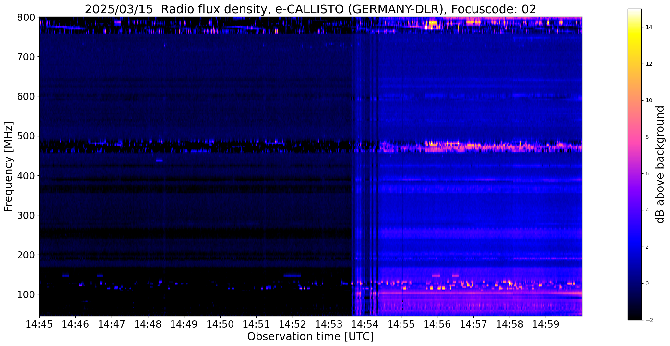This screenshot has height=346, width=670.
Task: Click the 400 frequency tick label
Action: pyautogui.click(x=26, y=175)
